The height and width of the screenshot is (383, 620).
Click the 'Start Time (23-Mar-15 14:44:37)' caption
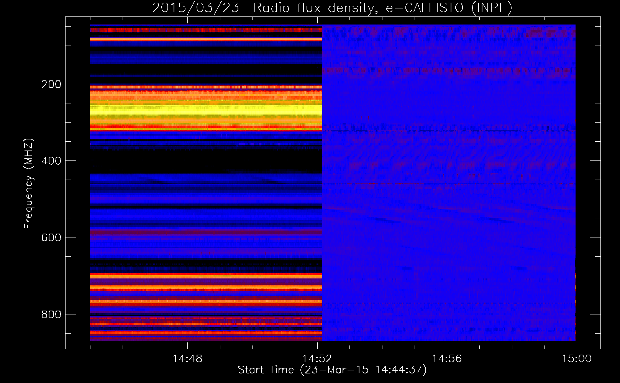(332, 370)
